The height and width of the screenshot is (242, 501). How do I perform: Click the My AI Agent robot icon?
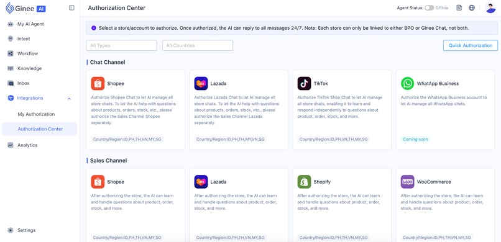pyautogui.click(x=10, y=24)
